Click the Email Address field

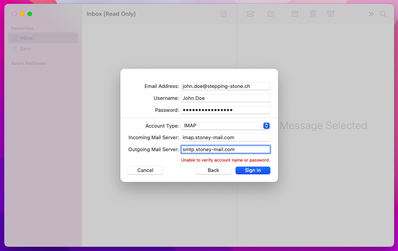225,86
